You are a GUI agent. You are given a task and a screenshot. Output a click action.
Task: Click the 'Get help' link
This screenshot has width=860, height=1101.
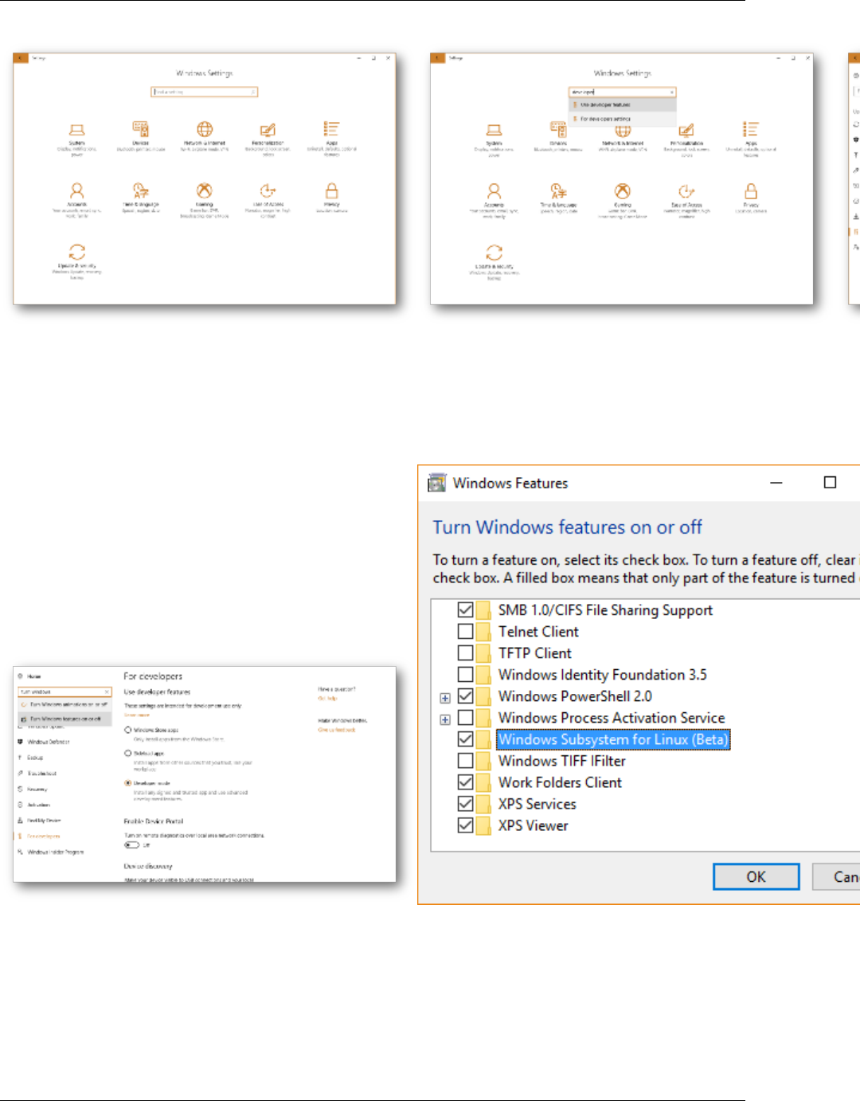pos(327,698)
